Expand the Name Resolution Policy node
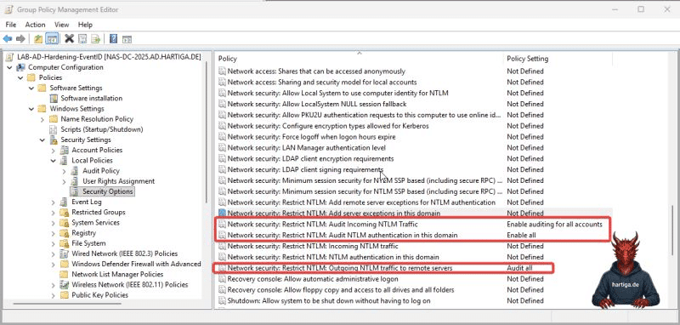 pyautogui.click(x=42, y=119)
